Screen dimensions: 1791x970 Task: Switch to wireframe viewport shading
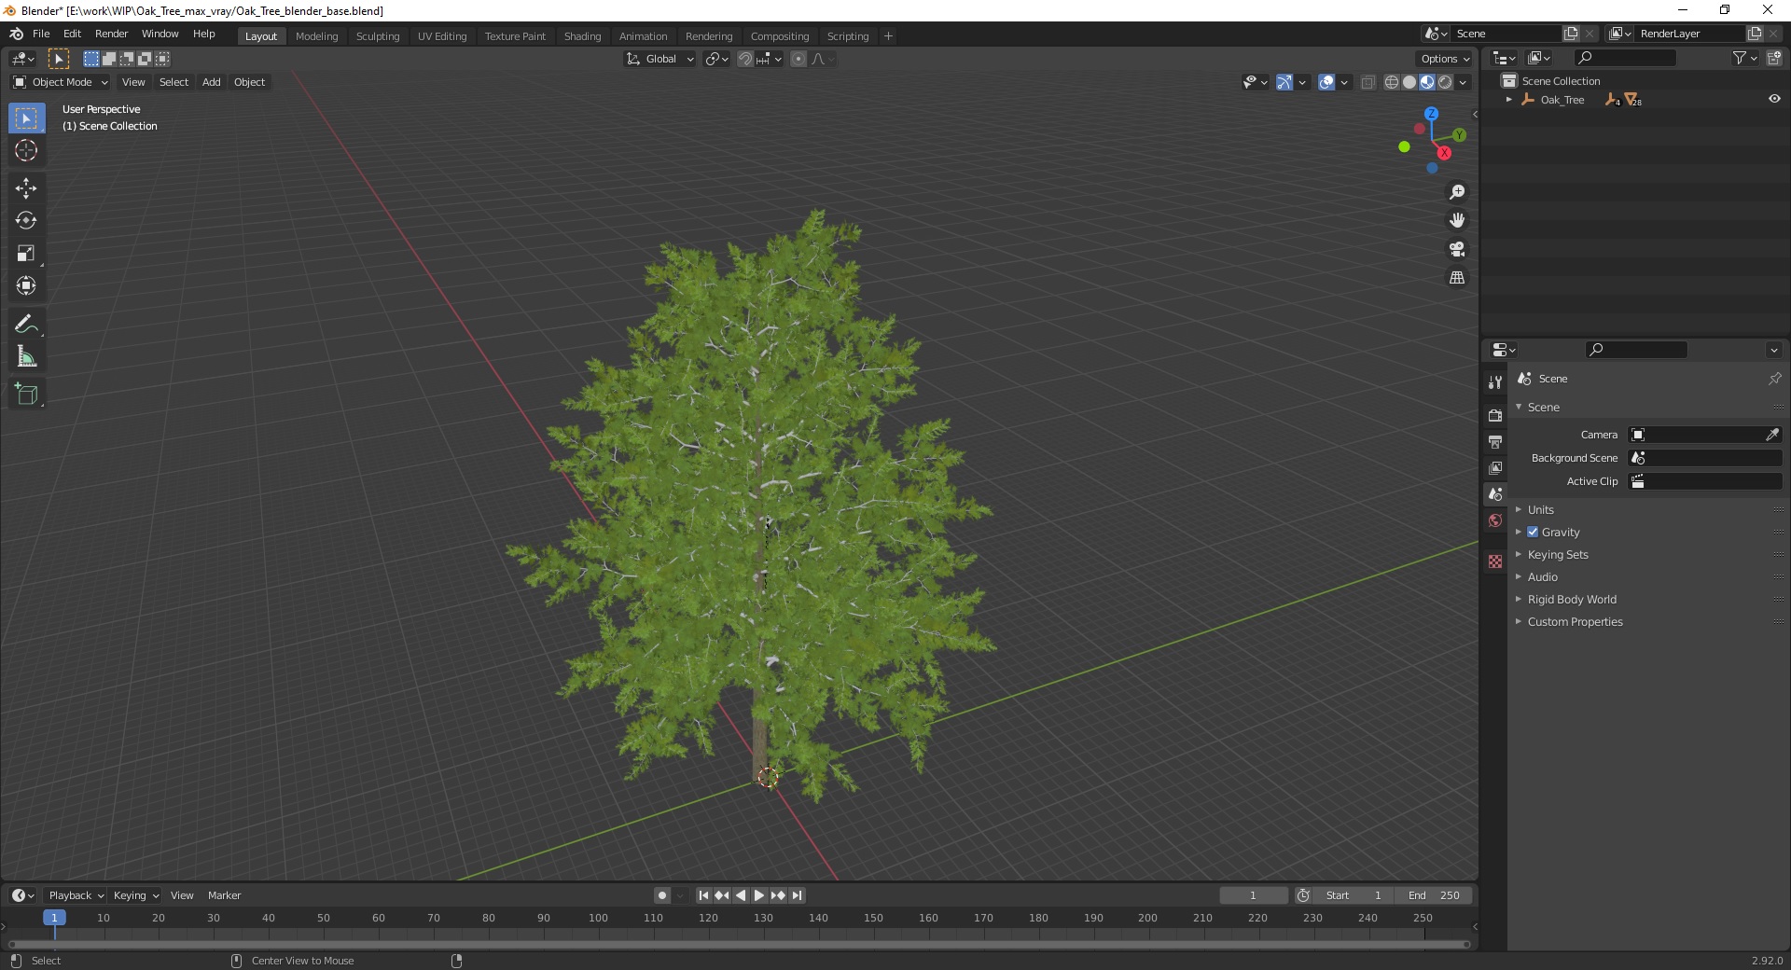1392,82
